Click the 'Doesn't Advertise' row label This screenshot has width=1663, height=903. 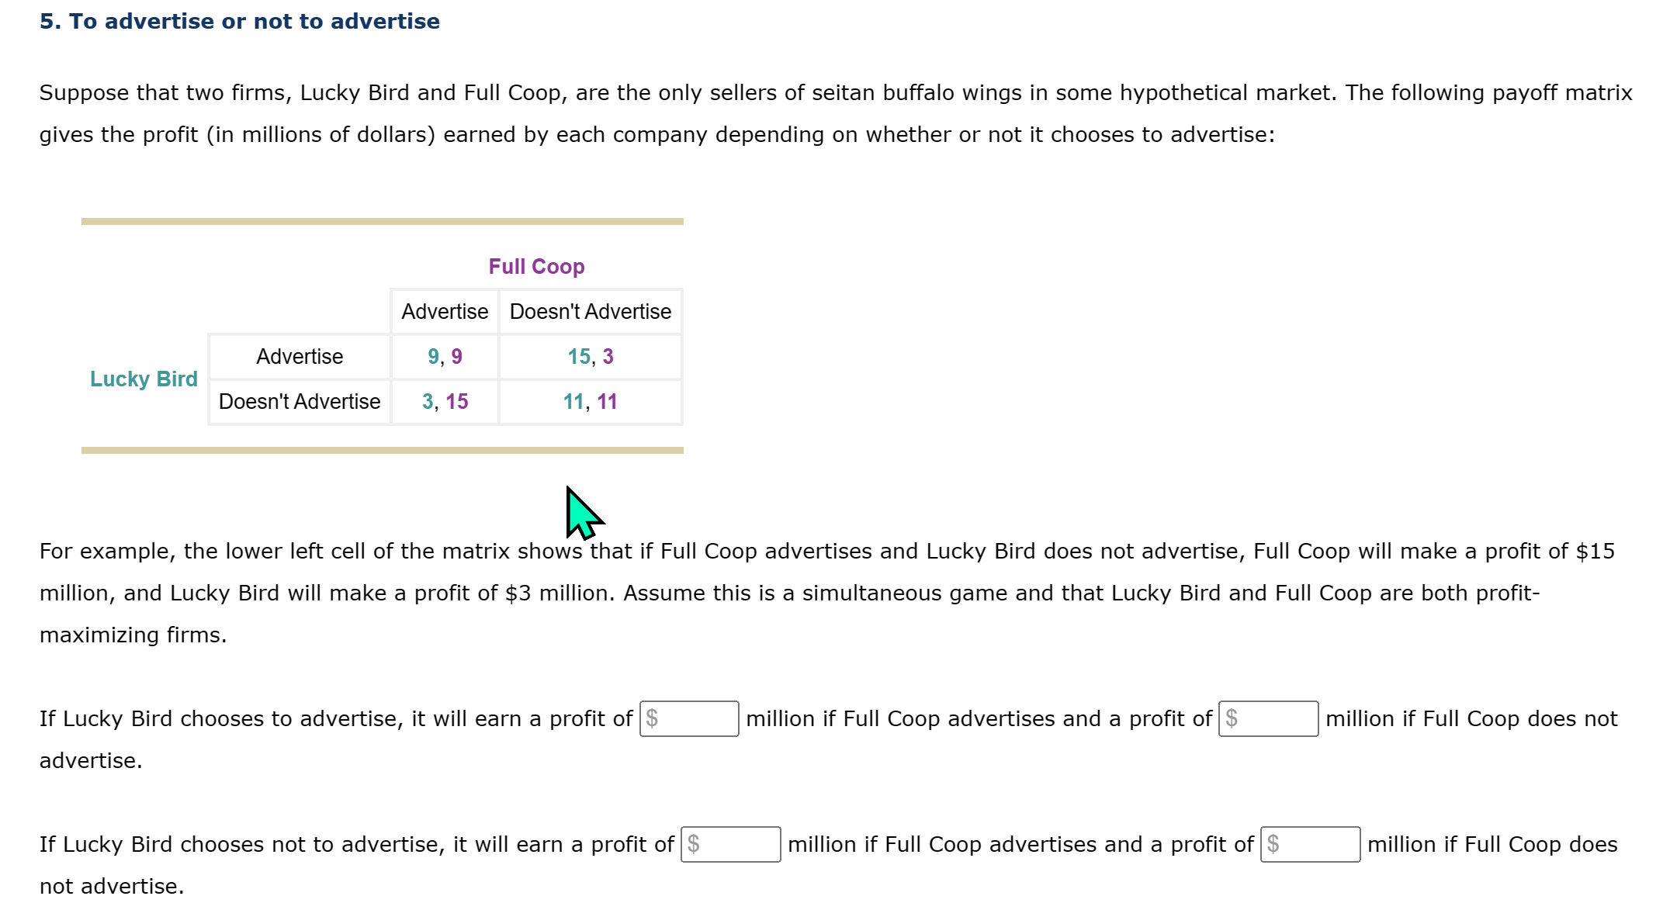[299, 401]
